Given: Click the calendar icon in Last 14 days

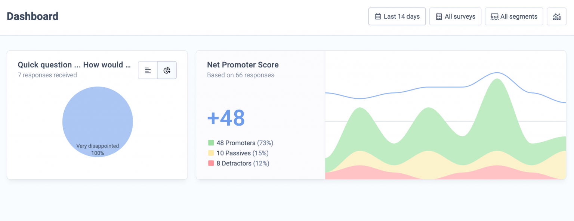Looking at the screenshot, I should point(377,16).
